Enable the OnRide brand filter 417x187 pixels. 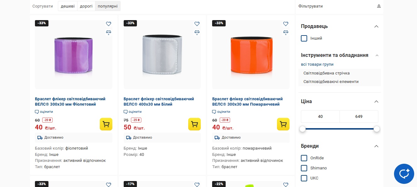(x=304, y=158)
